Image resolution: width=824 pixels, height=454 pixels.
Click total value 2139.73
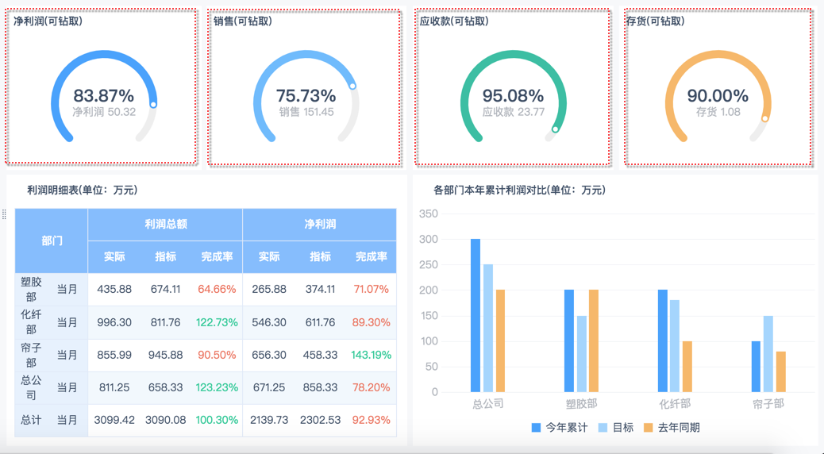269,420
